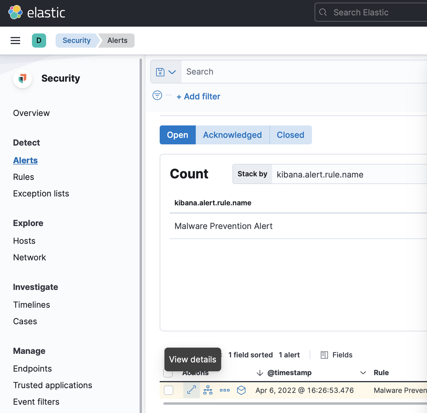The height and width of the screenshot is (413, 427).
Task: Check the alert row checkbox
Action: pos(169,390)
